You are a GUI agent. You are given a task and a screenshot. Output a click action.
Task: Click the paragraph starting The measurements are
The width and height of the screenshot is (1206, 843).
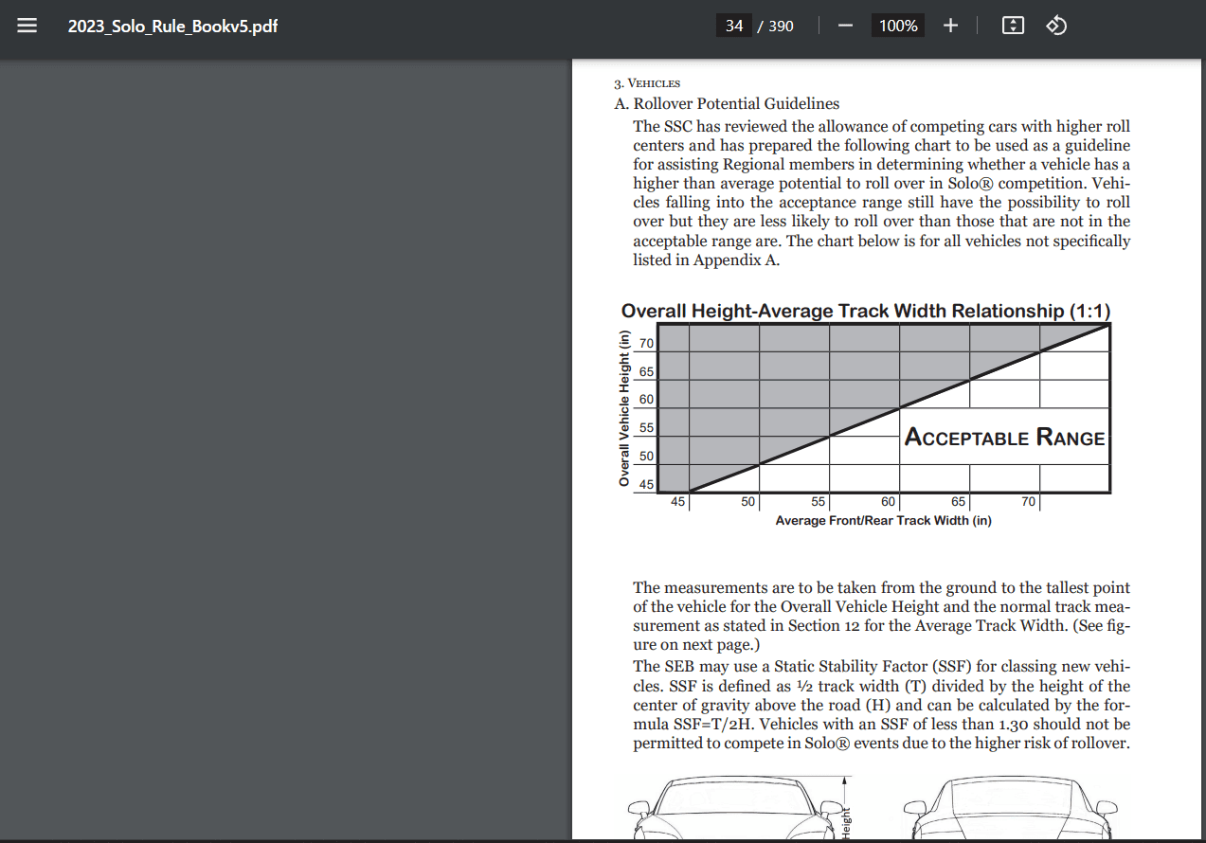[x=881, y=616]
